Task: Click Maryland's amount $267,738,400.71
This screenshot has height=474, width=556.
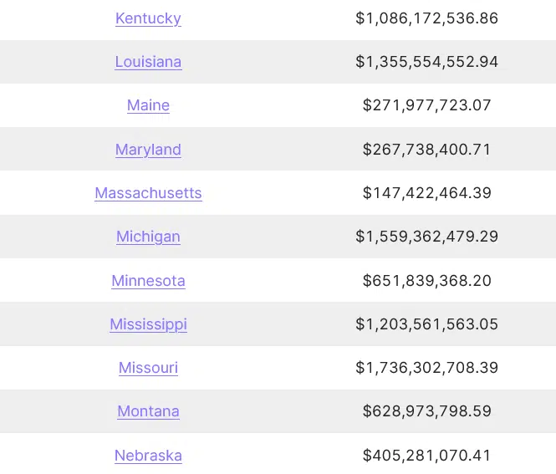Action: click(x=427, y=150)
